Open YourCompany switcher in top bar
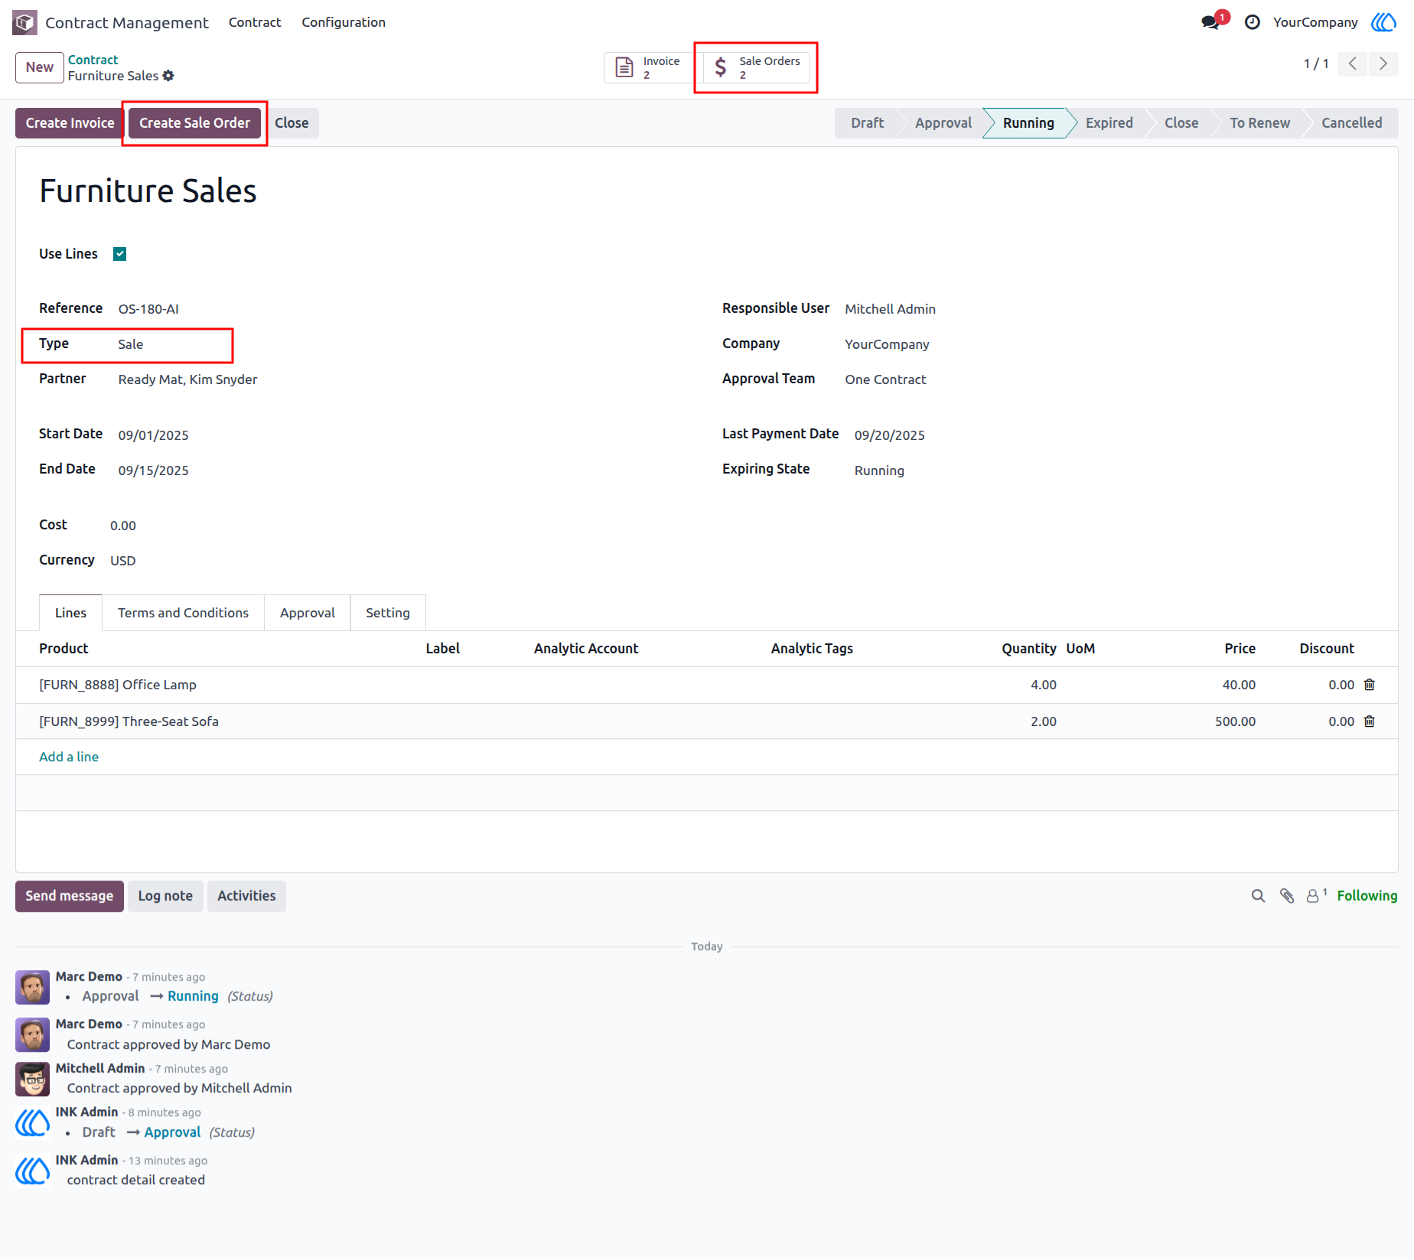 pos(1315,22)
